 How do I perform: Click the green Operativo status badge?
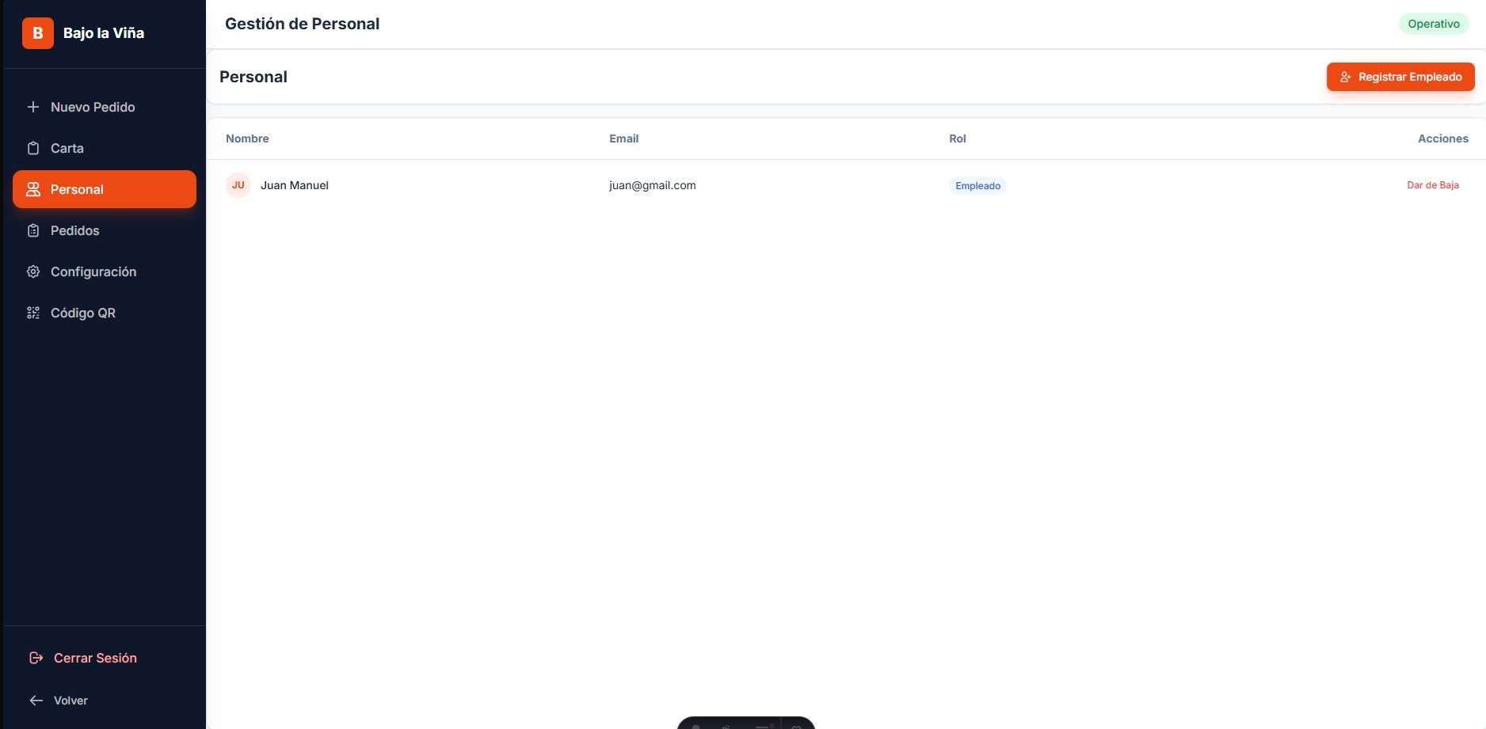(x=1434, y=24)
